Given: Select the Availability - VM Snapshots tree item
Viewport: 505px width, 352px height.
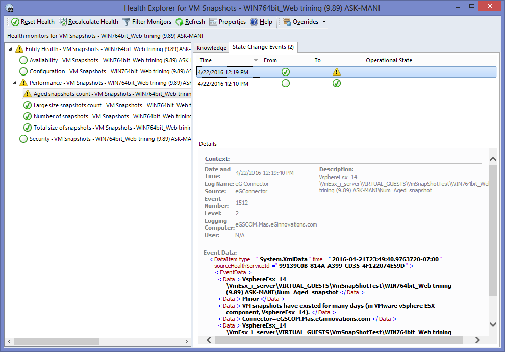Looking at the screenshot, I should coord(110,60).
